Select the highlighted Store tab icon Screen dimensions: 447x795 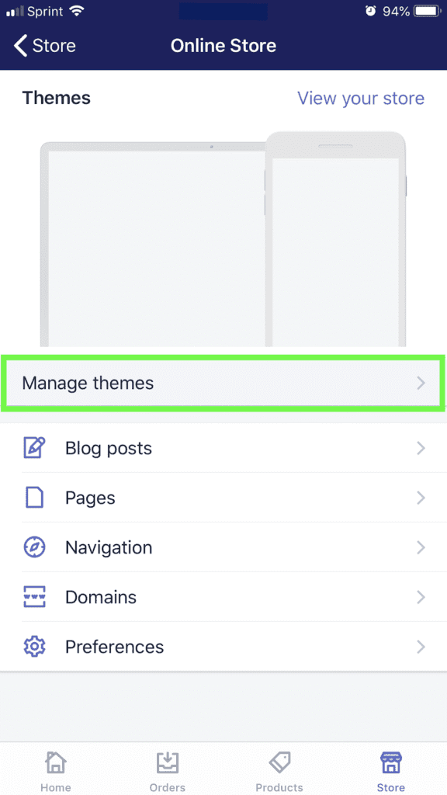(390, 762)
